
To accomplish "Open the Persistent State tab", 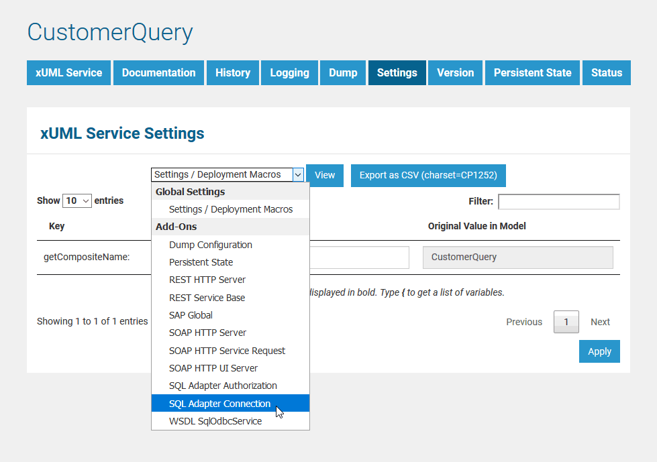I will click(532, 73).
